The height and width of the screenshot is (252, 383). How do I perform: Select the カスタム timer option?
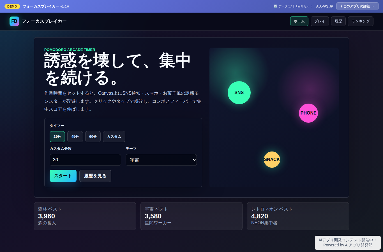[114, 137]
